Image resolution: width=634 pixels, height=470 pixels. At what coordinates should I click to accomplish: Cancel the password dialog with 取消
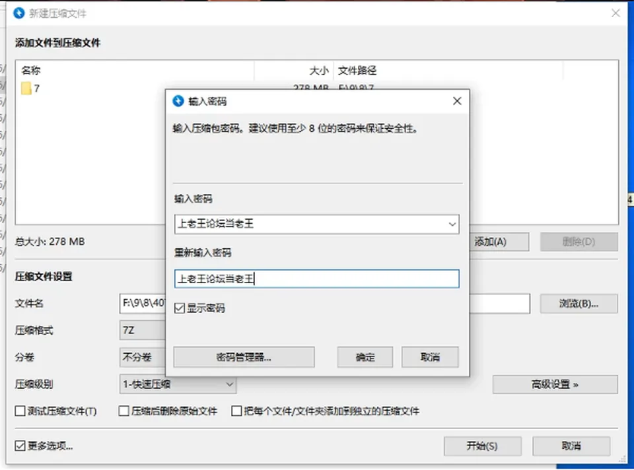point(430,357)
